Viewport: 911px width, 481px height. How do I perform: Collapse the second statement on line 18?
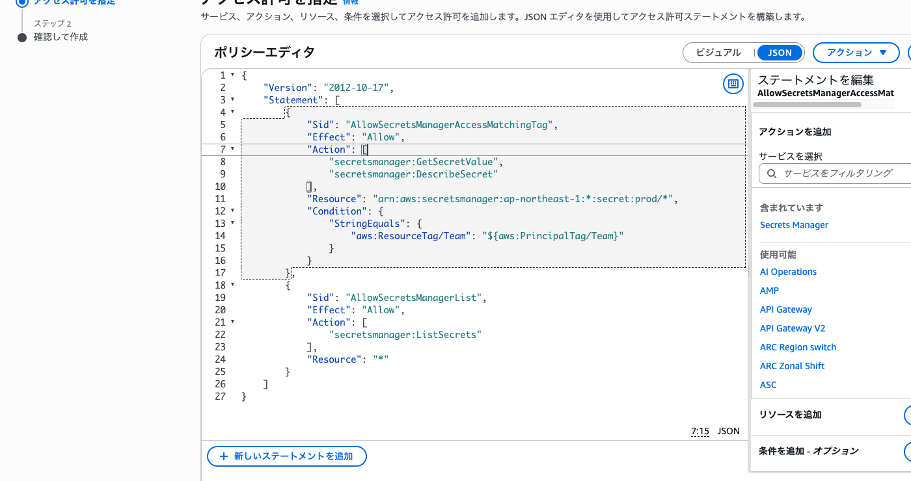point(232,285)
